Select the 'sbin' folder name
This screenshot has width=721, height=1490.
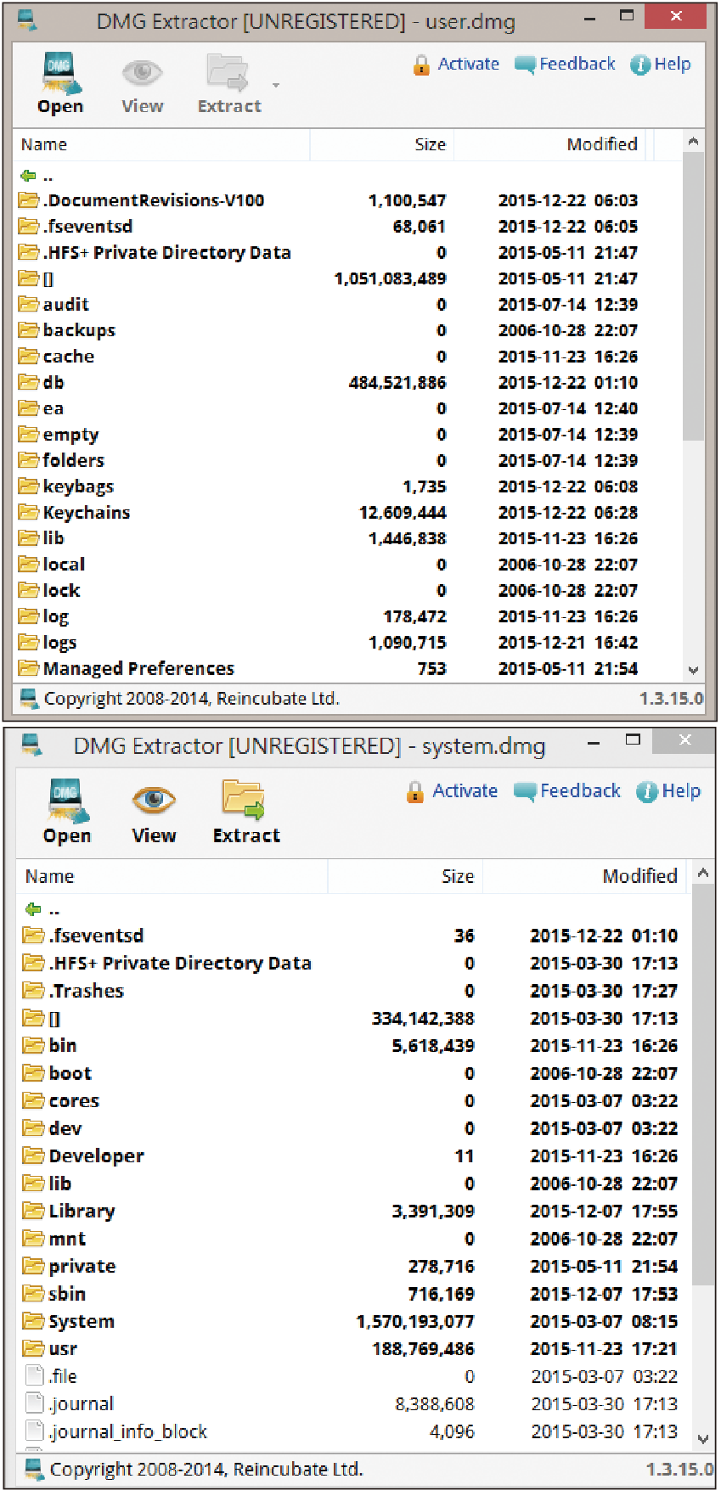coord(67,1294)
